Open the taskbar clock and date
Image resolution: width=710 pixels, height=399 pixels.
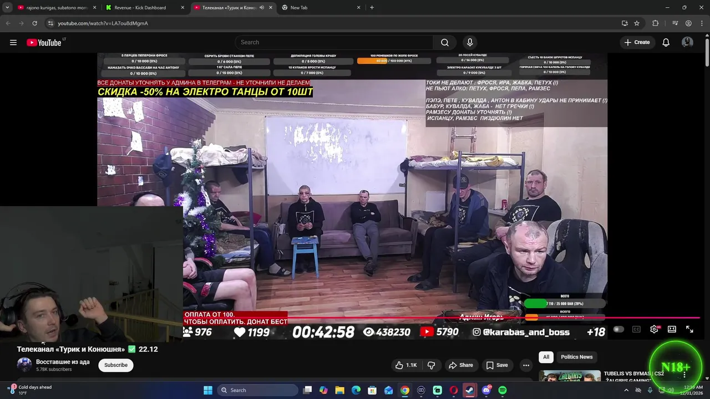click(x=693, y=390)
